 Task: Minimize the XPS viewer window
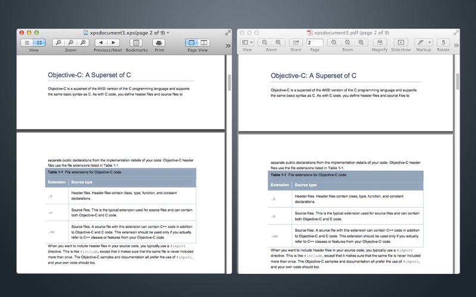tap(29, 33)
